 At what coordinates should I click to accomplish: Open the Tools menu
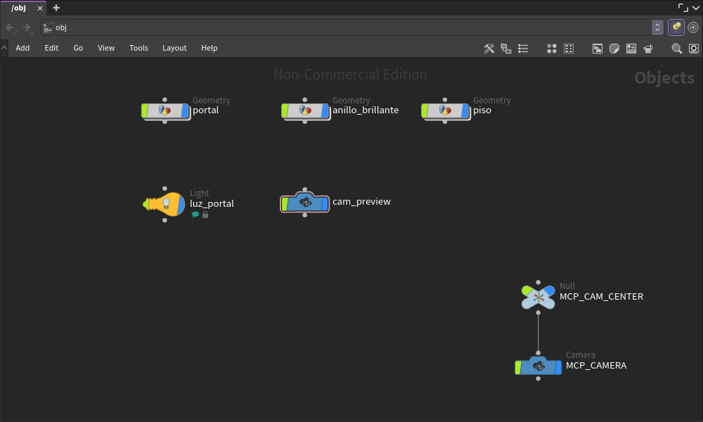coord(138,48)
